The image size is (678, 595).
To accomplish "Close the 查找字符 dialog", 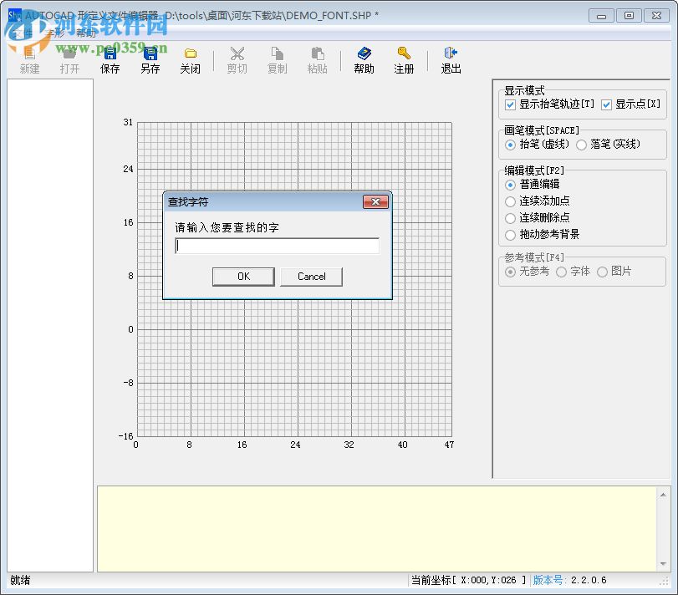I will pos(375,201).
